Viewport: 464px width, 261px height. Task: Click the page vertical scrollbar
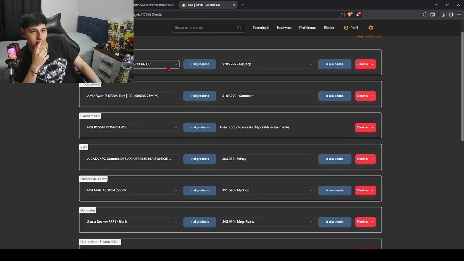point(462,87)
